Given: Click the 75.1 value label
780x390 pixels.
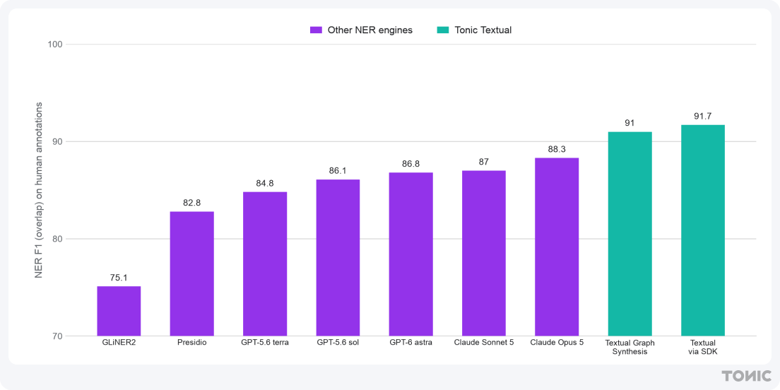Looking at the screenshot, I should pos(119,278).
